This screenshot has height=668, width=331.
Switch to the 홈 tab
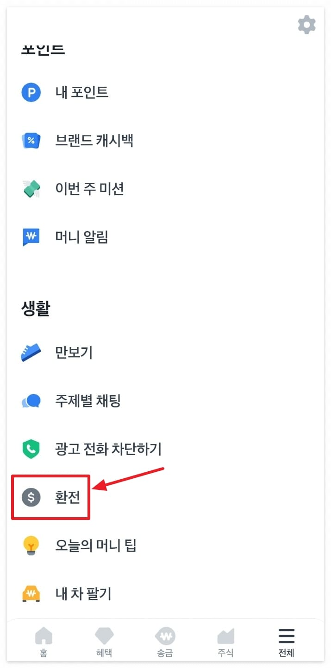click(x=44, y=640)
